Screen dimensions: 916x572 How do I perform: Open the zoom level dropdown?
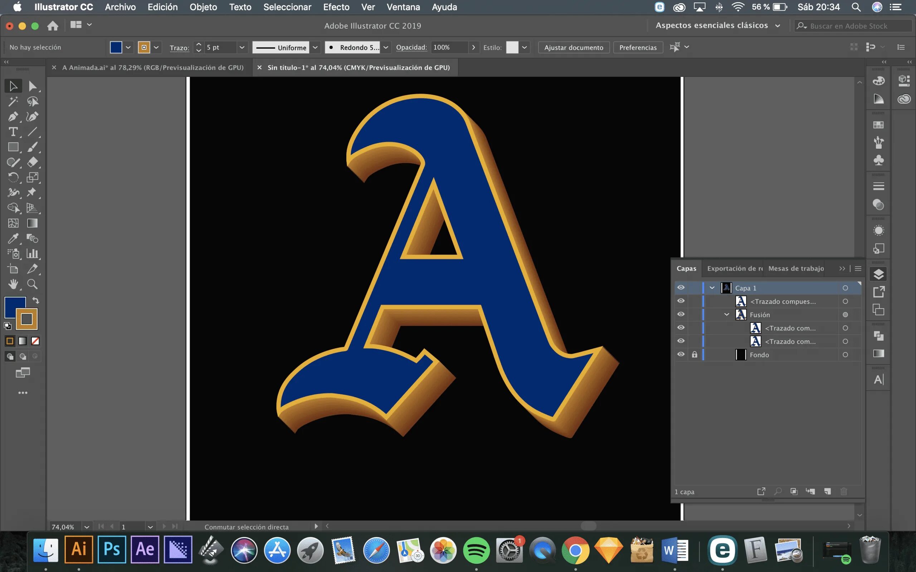[x=87, y=527]
